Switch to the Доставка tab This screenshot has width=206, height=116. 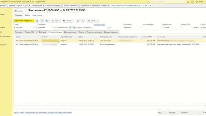[41, 32]
